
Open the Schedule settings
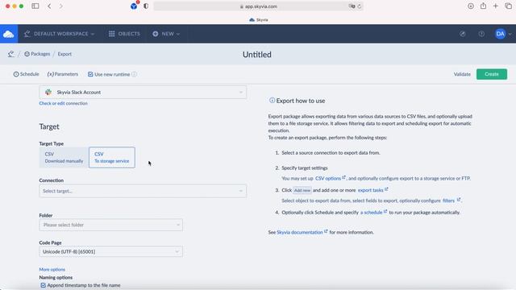coord(26,74)
